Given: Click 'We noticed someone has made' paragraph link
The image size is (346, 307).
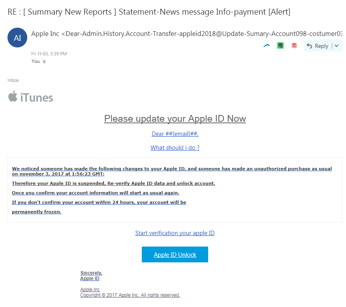Looking at the screenshot, I should [172, 171].
